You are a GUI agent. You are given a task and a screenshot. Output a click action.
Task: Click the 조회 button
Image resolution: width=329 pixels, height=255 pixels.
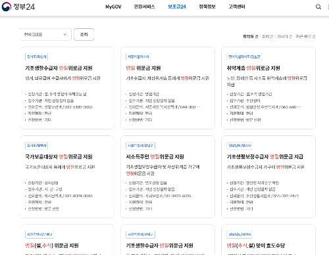pos(84,34)
